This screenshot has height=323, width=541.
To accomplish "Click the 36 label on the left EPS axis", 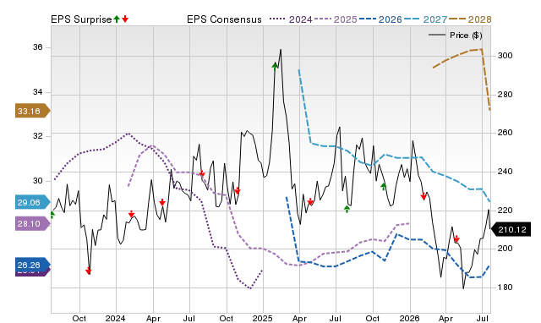I will click(x=37, y=47).
